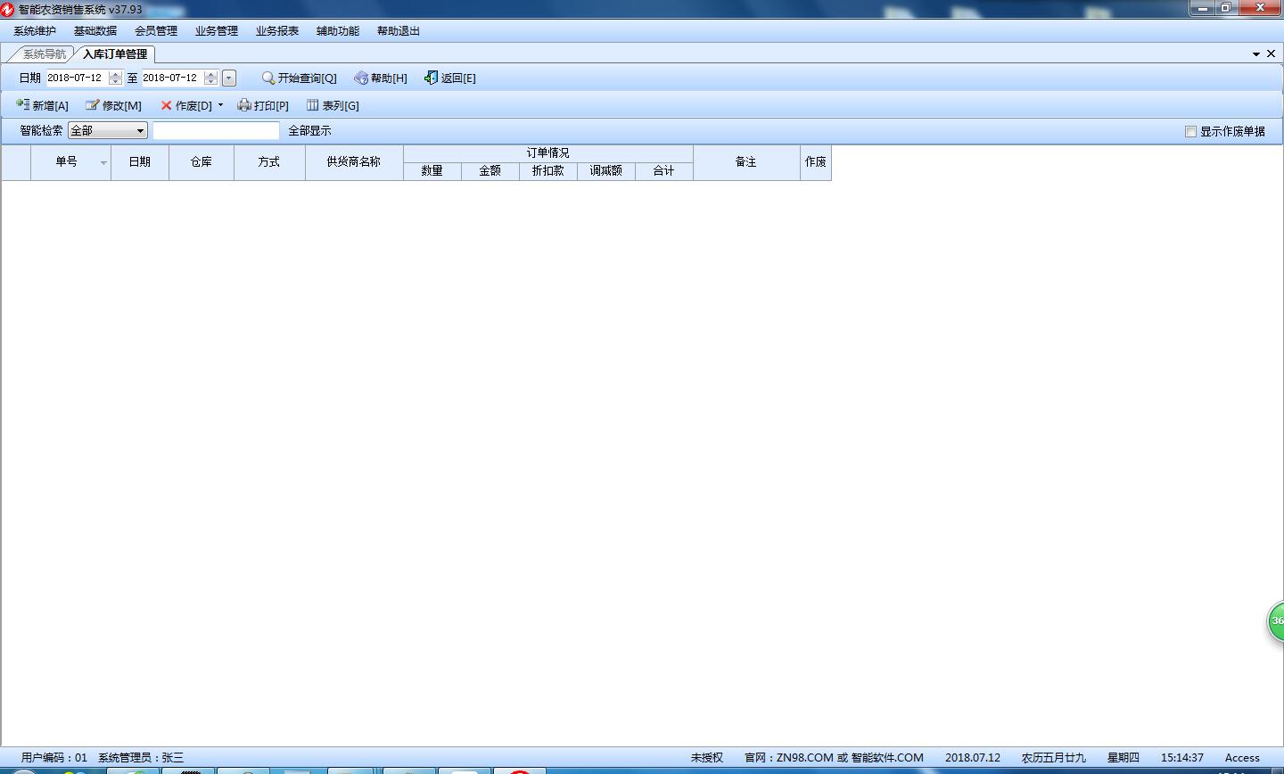Click the 供货商名称 column header
This screenshot has width=1284, height=774.
pyautogui.click(x=354, y=162)
